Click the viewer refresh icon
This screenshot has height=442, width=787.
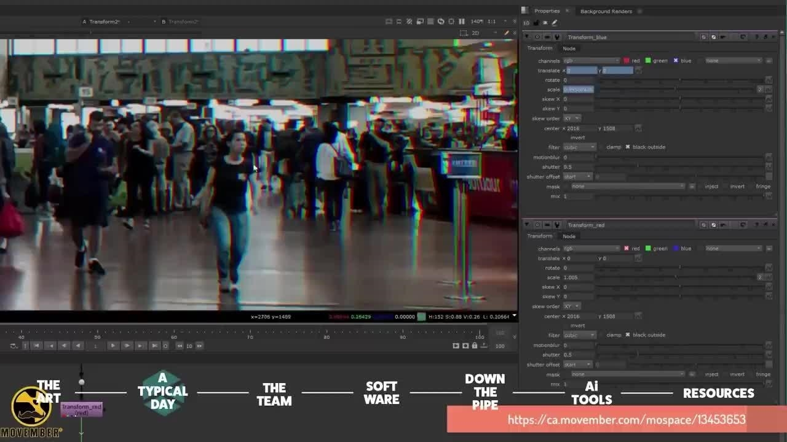coord(441,21)
